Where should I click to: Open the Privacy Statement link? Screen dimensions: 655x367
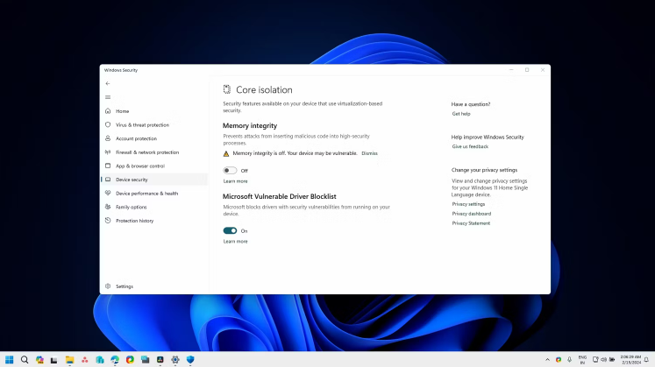pyautogui.click(x=471, y=223)
